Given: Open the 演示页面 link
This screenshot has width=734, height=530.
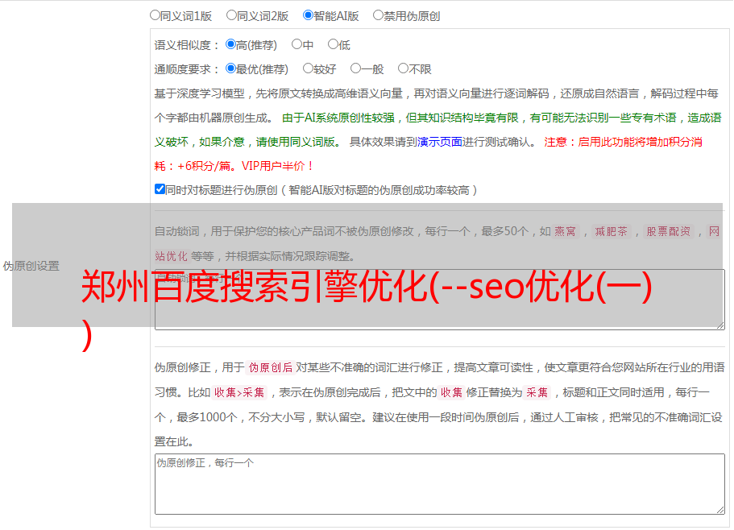Looking at the screenshot, I should tap(440, 143).
